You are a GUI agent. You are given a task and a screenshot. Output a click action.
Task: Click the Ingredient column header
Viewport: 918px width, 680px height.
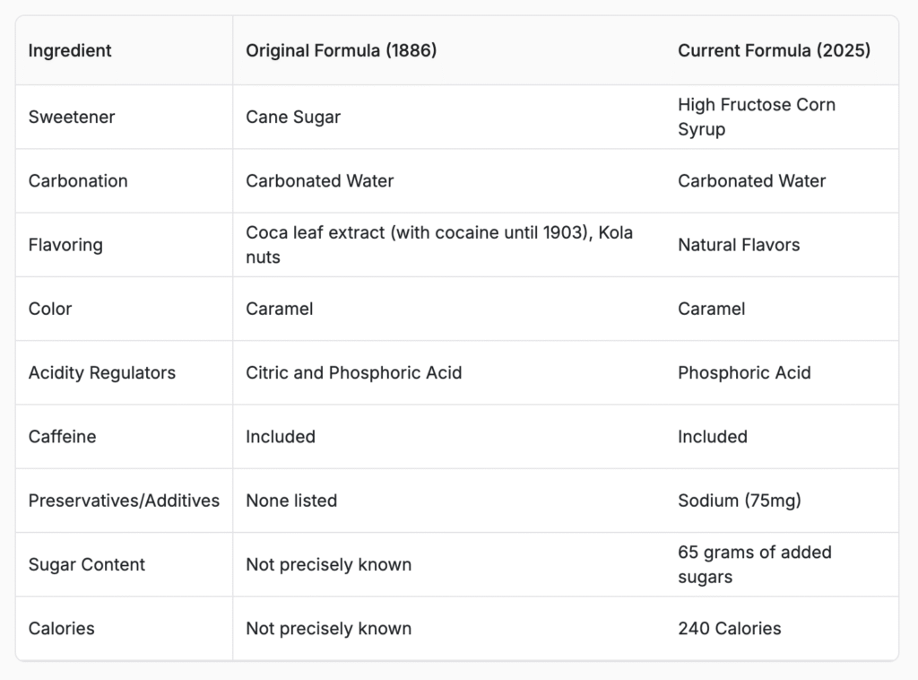(70, 50)
